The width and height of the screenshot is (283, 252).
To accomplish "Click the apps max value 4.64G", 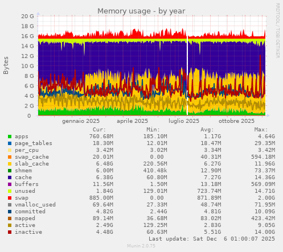I will tap(266, 137).
